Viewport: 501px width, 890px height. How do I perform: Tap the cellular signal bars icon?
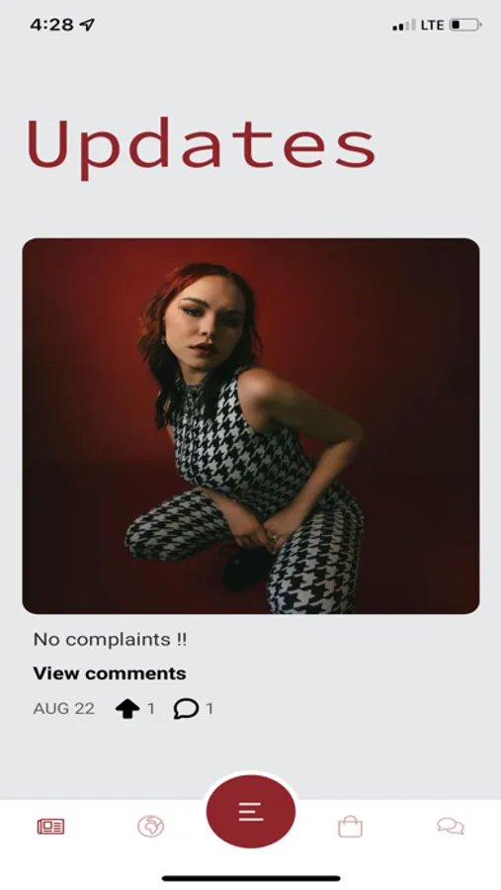[x=403, y=26]
